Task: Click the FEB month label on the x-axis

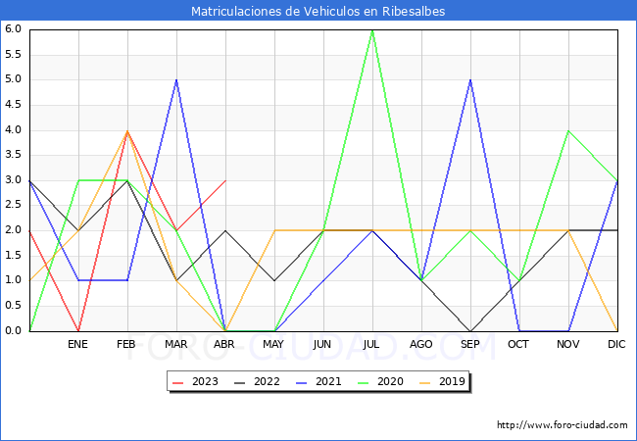Action: (126, 344)
